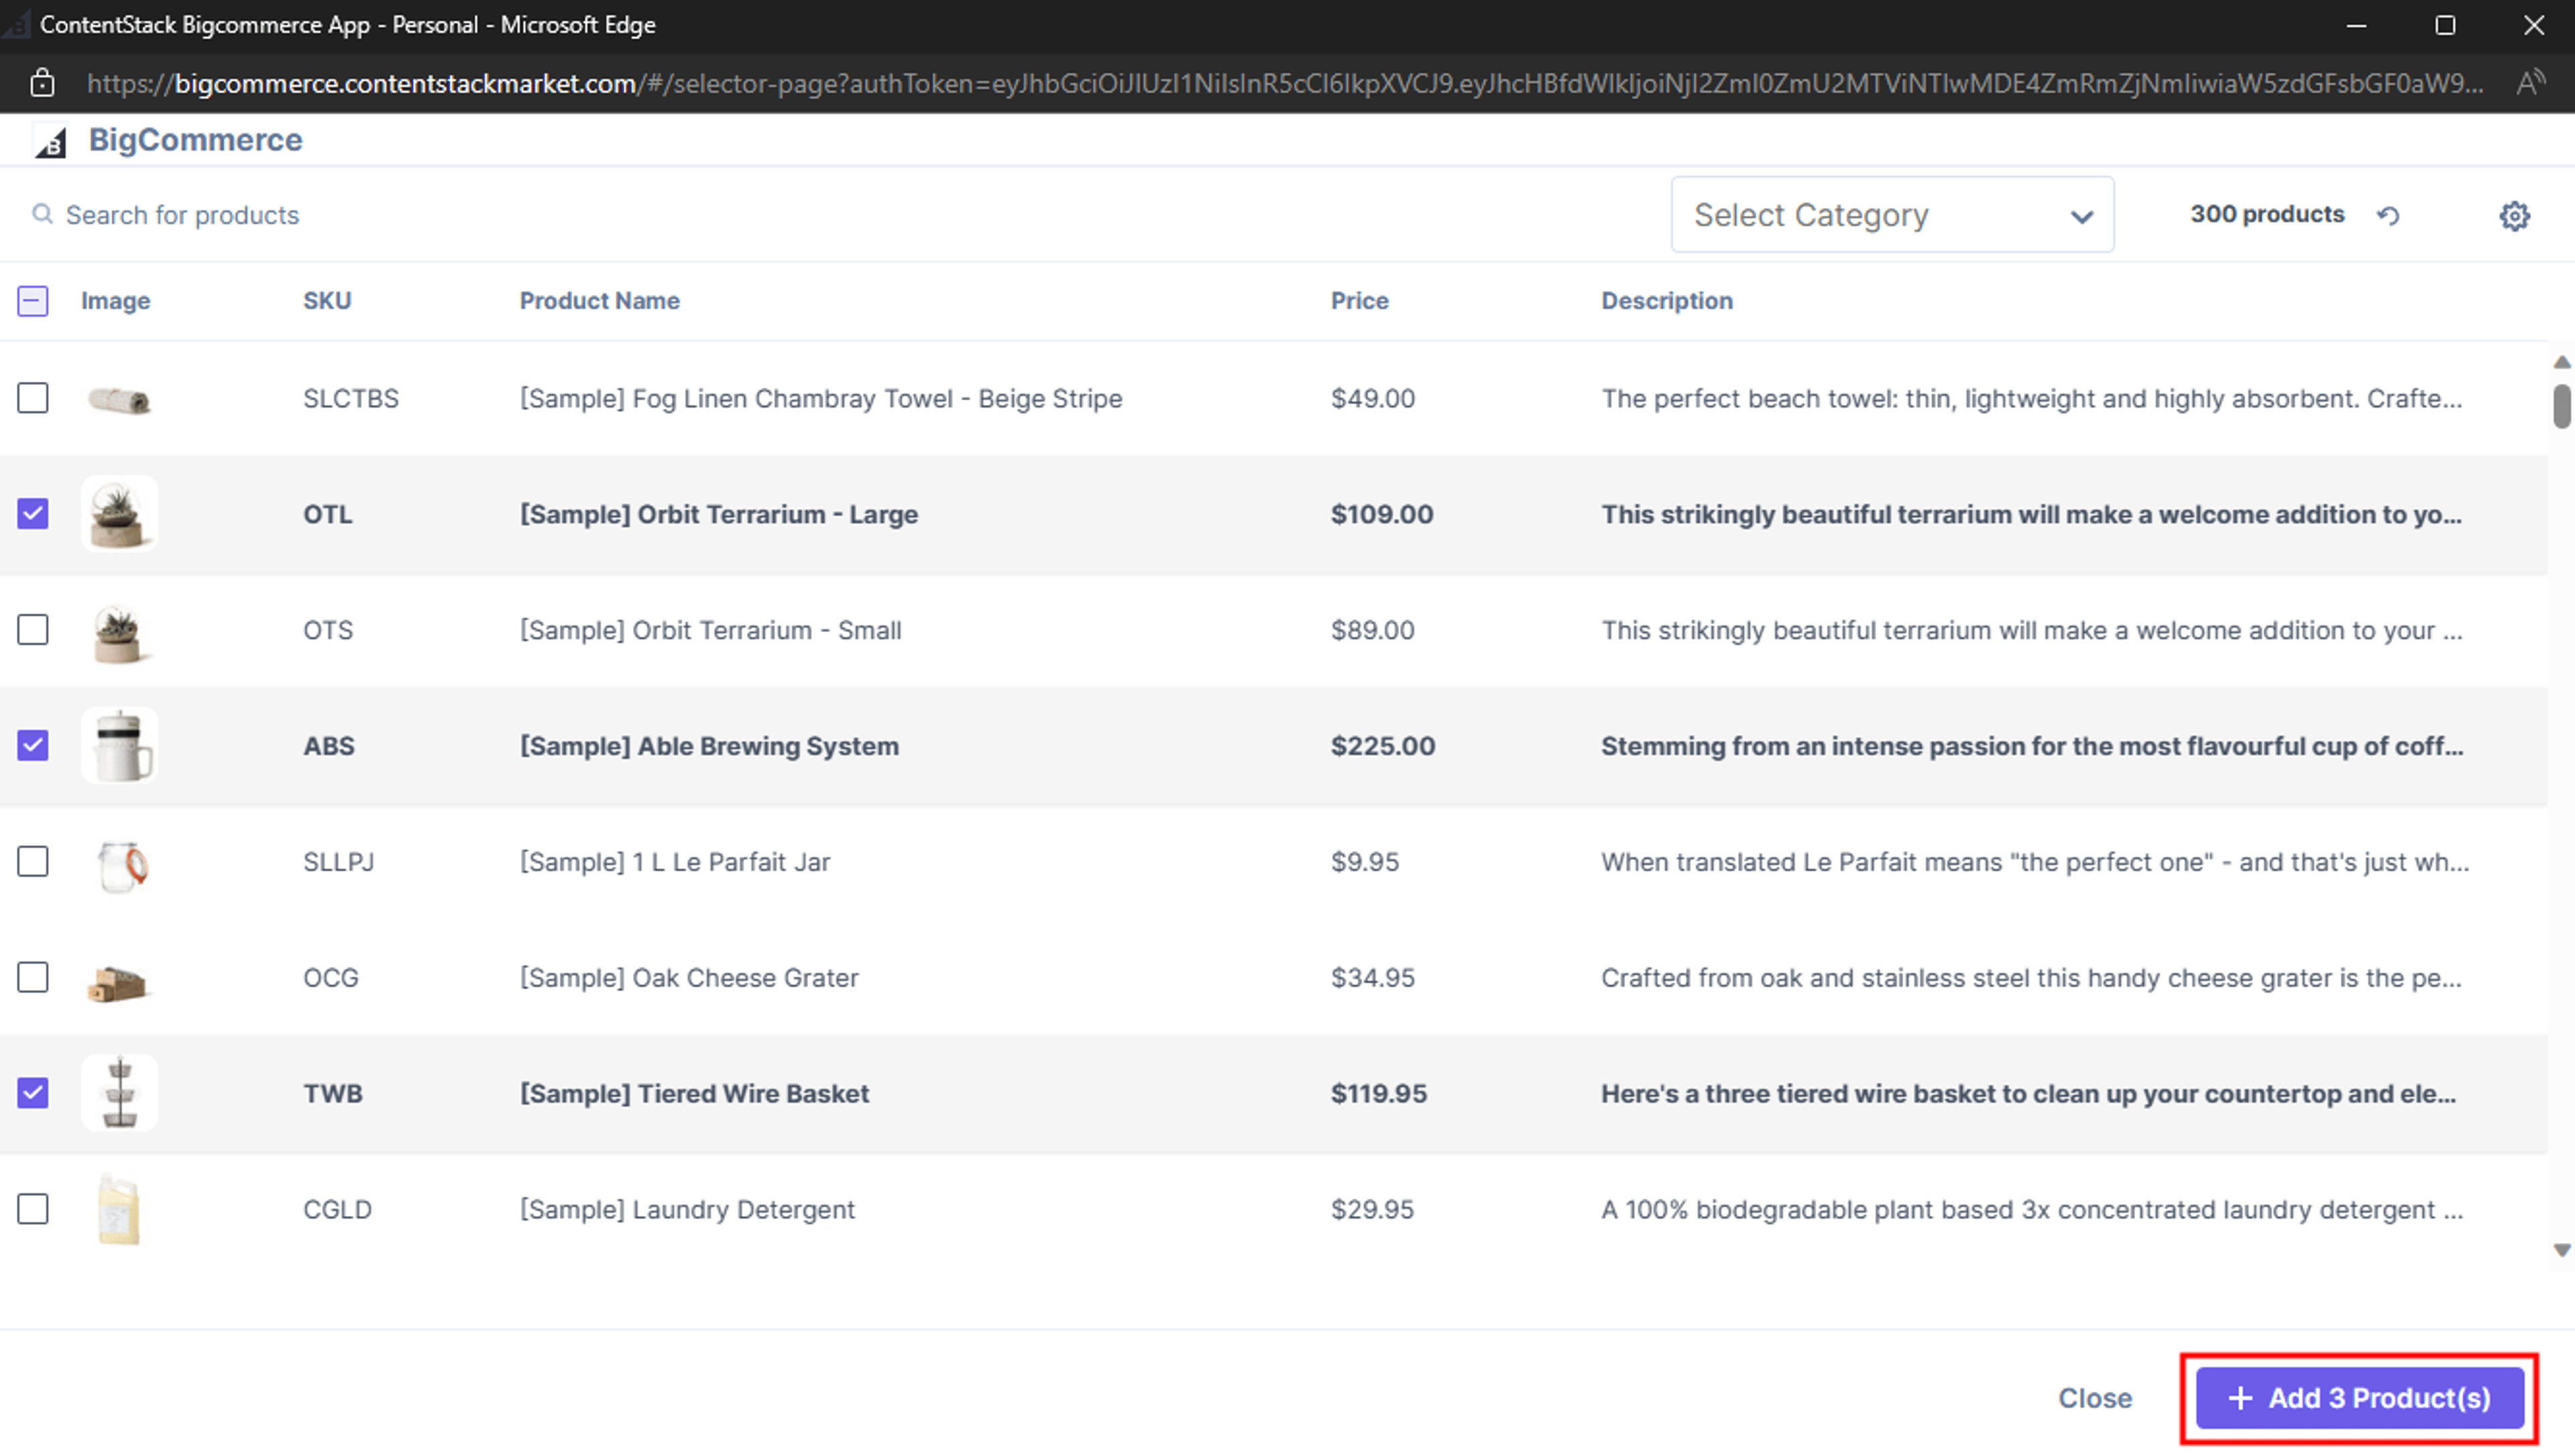The height and width of the screenshot is (1456, 2575).
Task: Check the Fog Linen Chambray Towel checkbox
Action: click(x=33, y=398)
